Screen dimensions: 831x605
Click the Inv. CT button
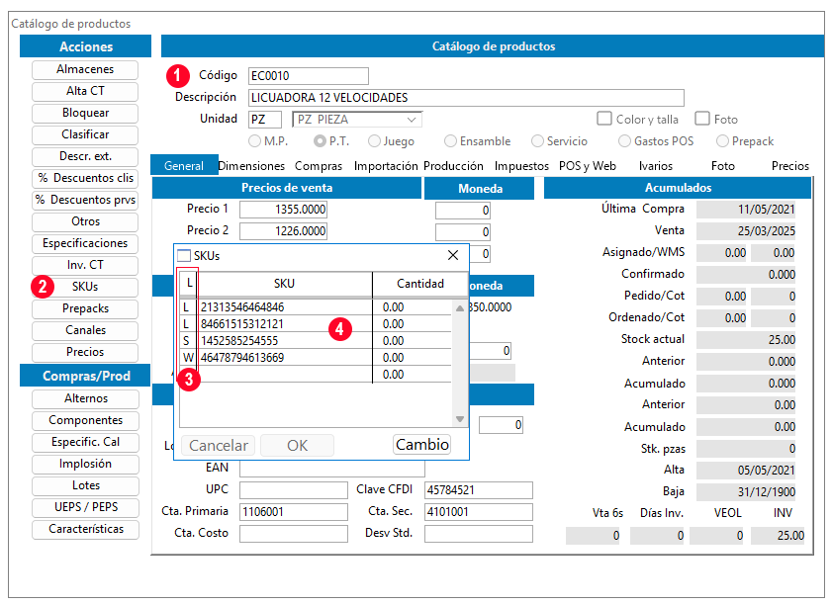click(x=85, y=265)
